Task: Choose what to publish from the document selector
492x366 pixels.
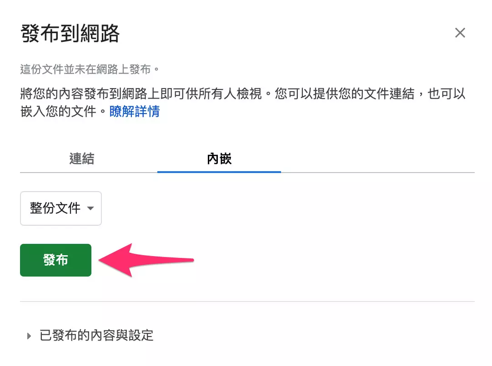Action: [60, 208]
